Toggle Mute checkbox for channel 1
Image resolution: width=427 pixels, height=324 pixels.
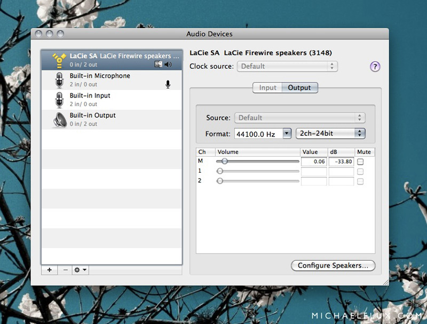pos(360,172)
